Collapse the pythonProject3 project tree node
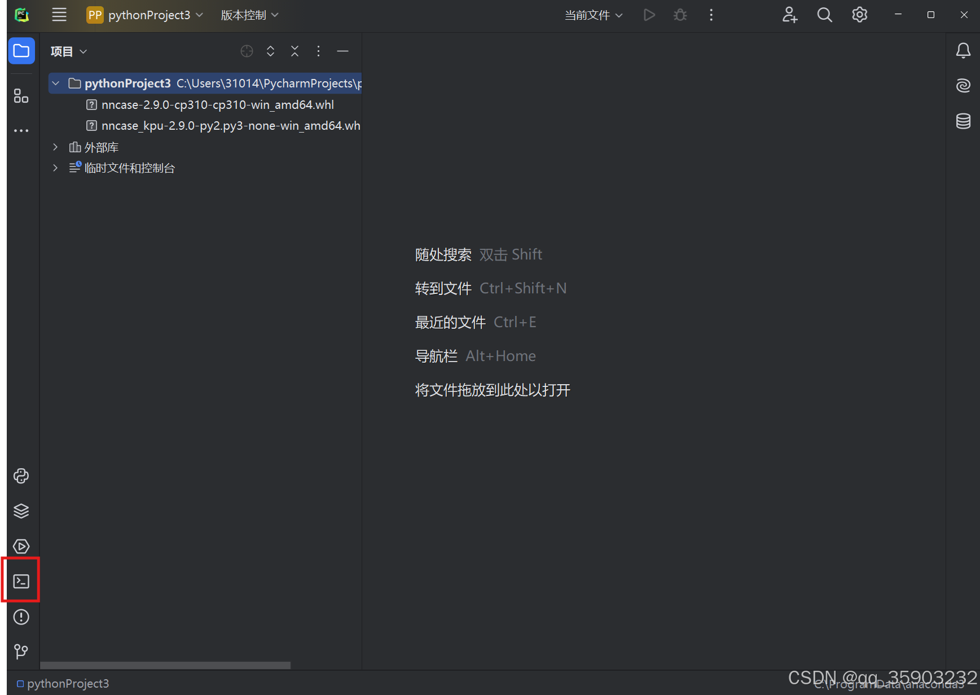This screenshot has width=980, height=695. point(55,83)
